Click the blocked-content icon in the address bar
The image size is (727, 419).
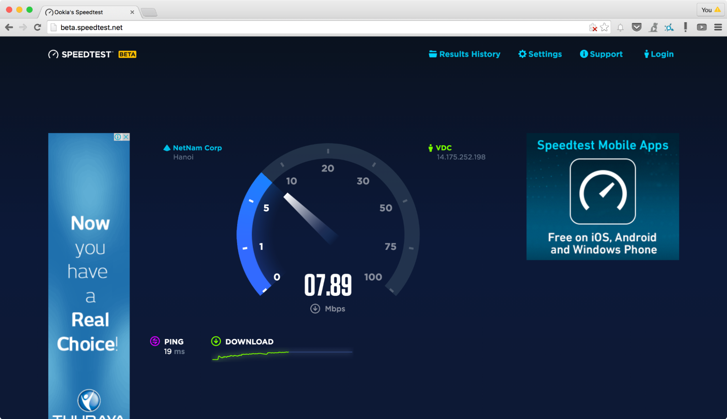click(x=593, y=28)
